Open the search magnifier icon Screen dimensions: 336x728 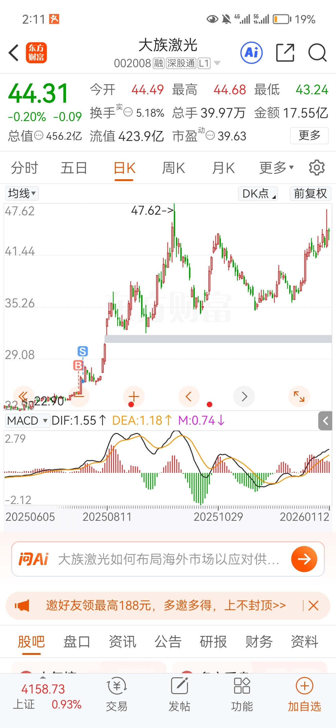[317, 53]
